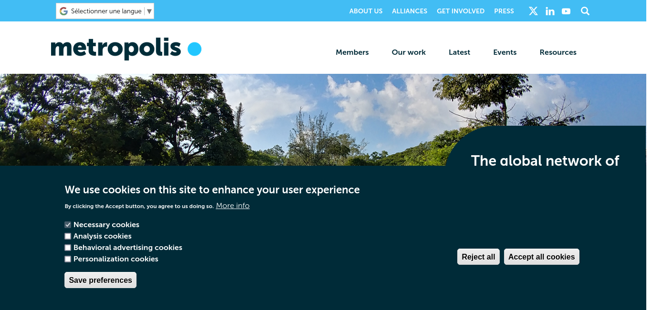Expand the Our work navigation menu
This screenshot has height=310, width=652.
pyautogui.click(x=409, y=52)
